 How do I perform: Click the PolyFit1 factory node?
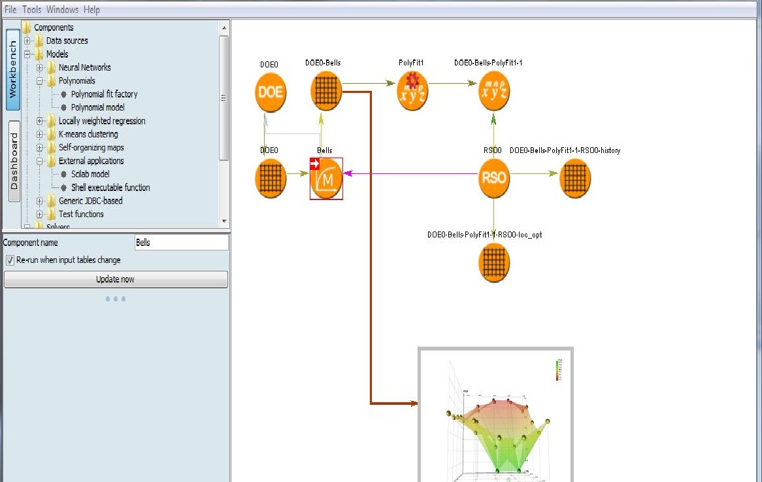pos(412,92)
